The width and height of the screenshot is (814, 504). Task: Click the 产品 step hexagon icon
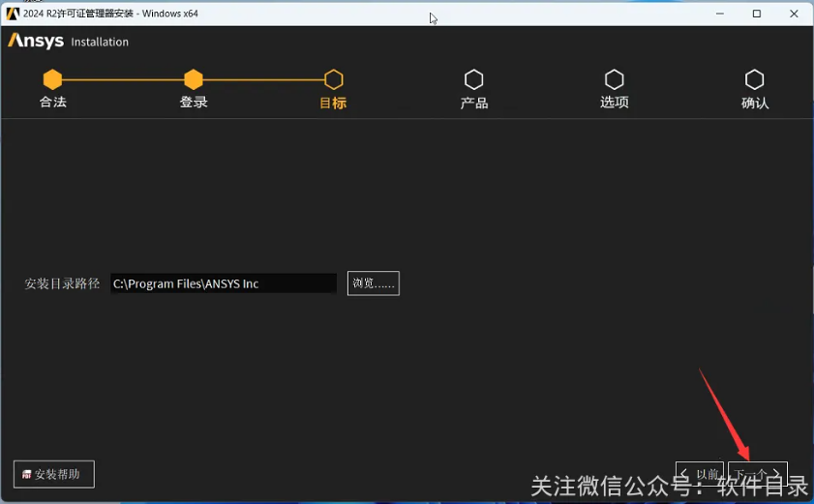[x=473, y=79]
